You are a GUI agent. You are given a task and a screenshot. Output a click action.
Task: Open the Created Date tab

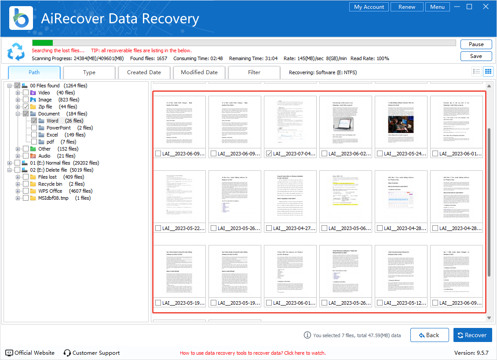pyautogui.click(x=144, y=72)
